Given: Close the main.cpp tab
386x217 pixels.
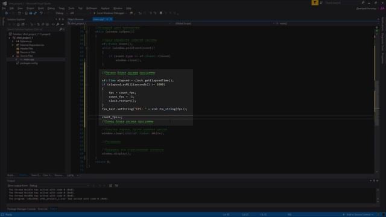Looking at the screenshot, I should (111, 19).
